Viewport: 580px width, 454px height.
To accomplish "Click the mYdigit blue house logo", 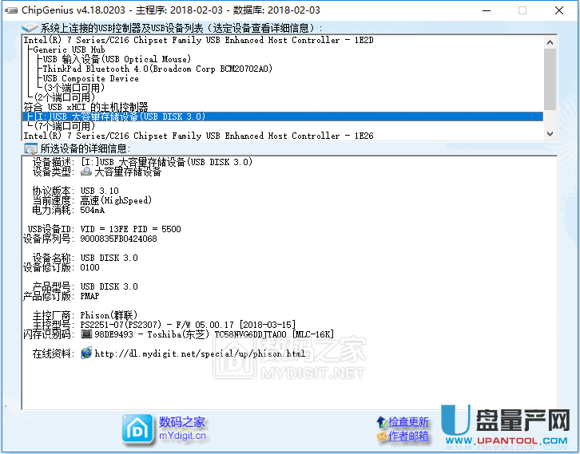I will click(137, 428).
